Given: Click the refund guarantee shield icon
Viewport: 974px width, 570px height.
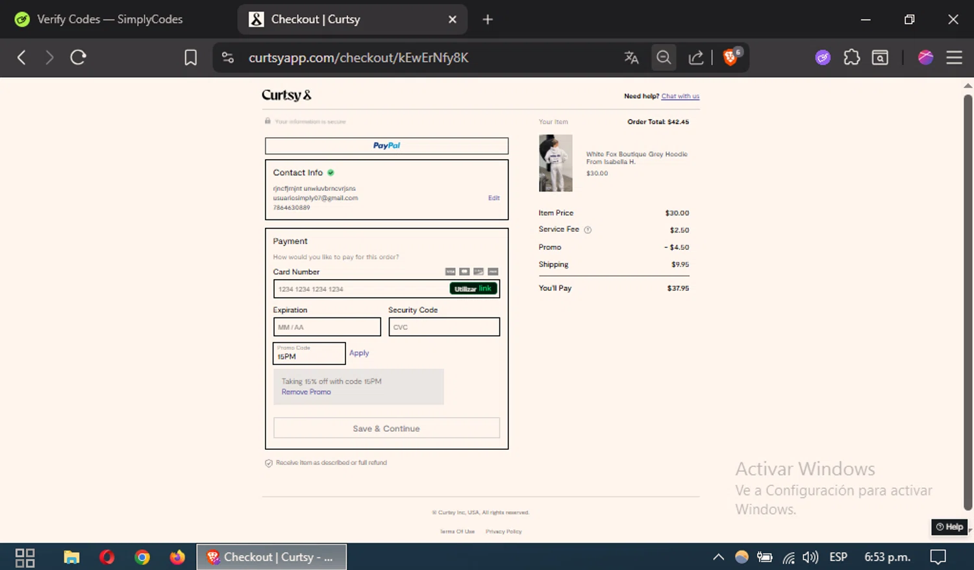Looking at the screenshot, I should click(269, 463).
